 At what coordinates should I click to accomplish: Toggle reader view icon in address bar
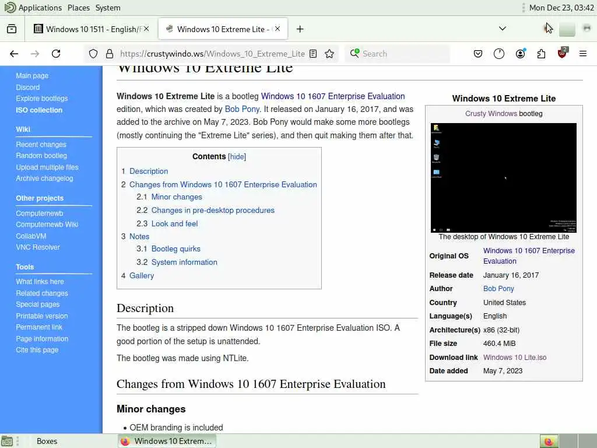313,54
